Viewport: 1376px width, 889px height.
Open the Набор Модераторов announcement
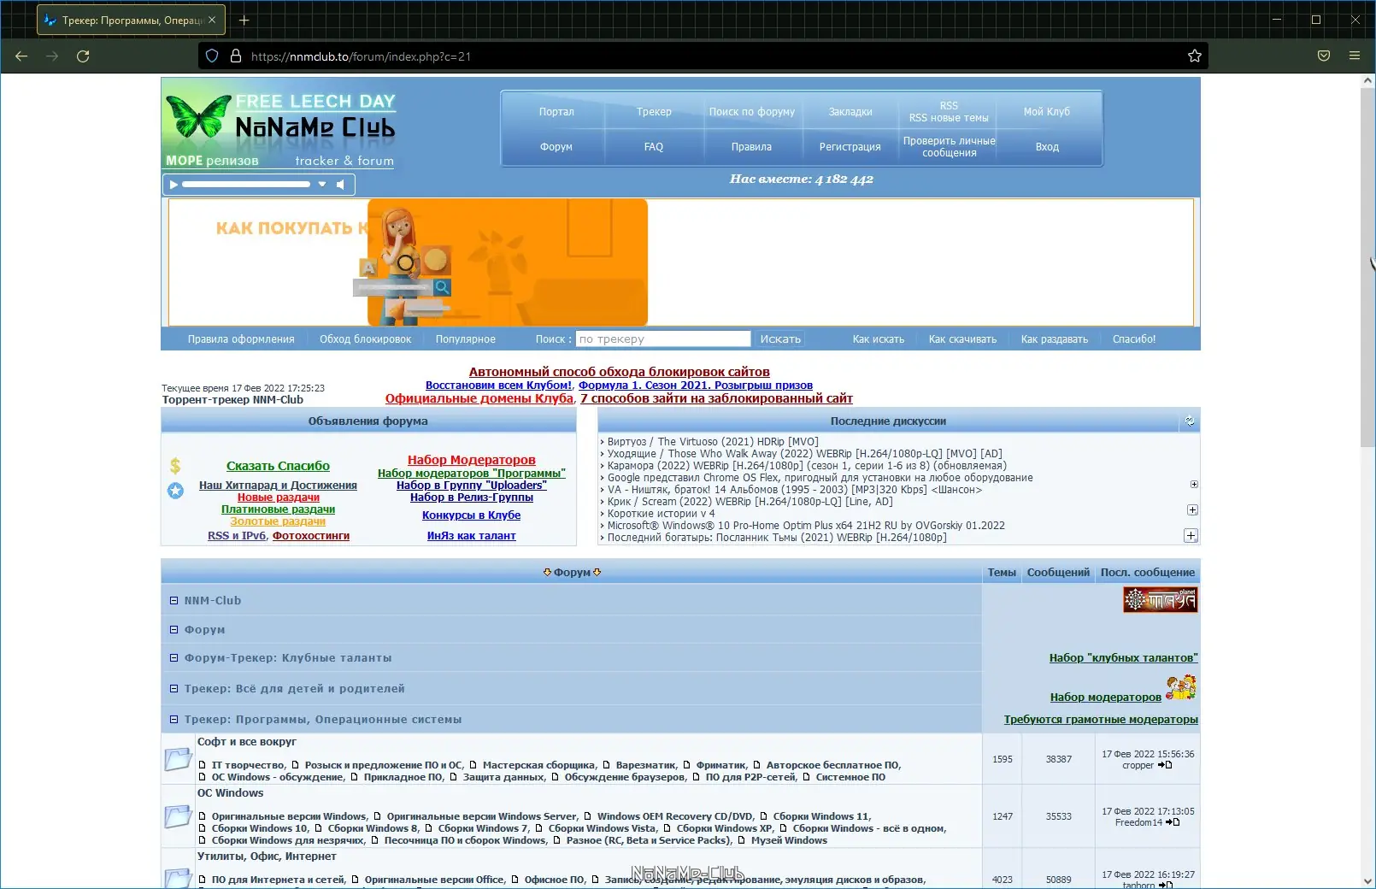(472, 460)
